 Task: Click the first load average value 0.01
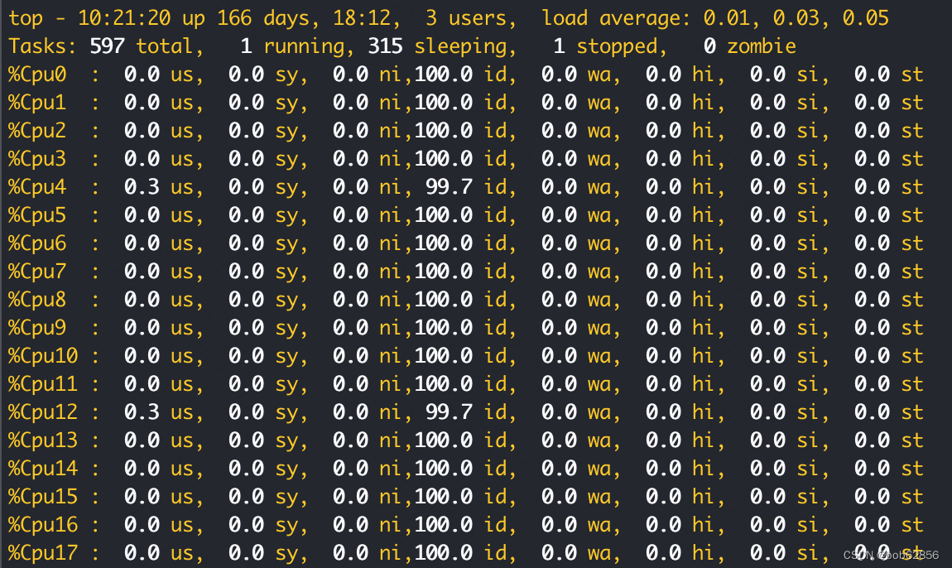tap(727, 18)
